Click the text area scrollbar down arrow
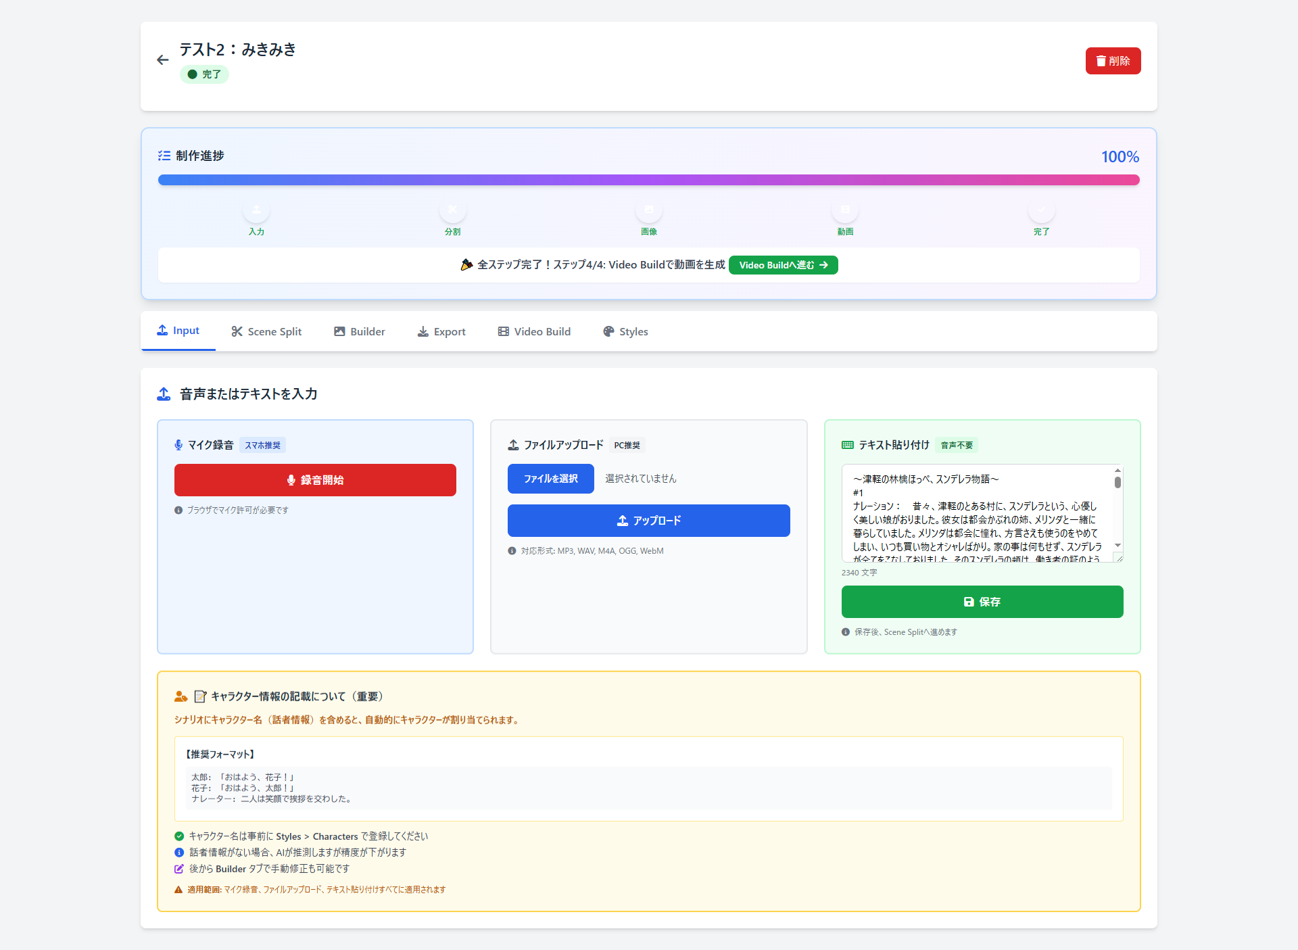The height and width of the screenshot is (950, 1298). pos(1117,546)
